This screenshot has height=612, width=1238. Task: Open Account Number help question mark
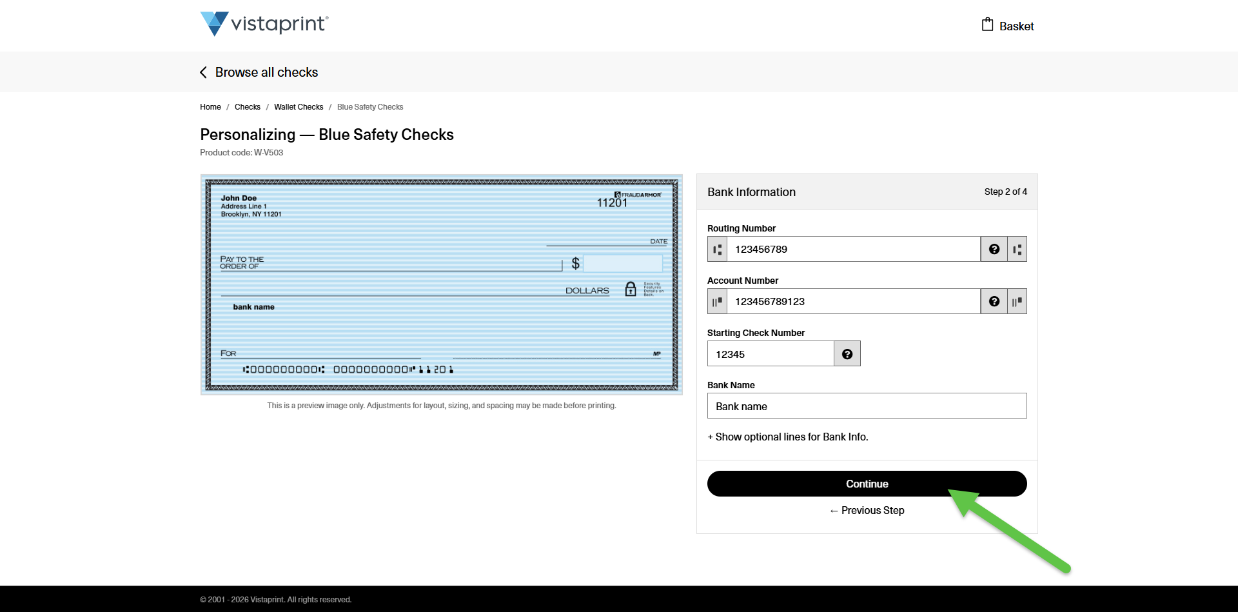(994, 301)
